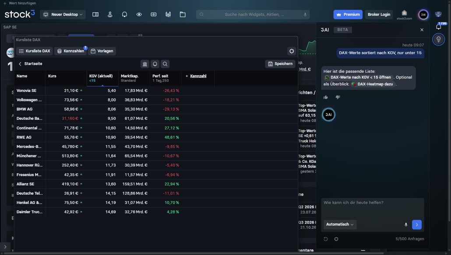Click the bank building icon in Kursliste

(145, 64)
